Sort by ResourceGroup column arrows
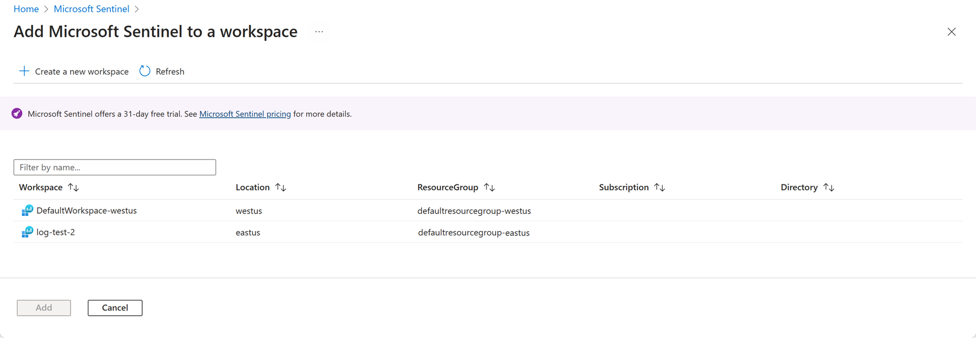The height and width of the screenshot is (339, 976). [x=489, y=187]
